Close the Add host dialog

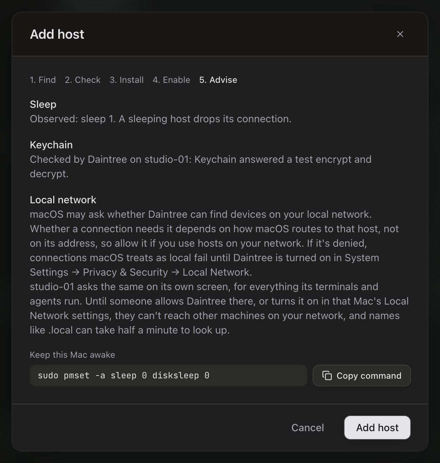(x=400, y=34)
